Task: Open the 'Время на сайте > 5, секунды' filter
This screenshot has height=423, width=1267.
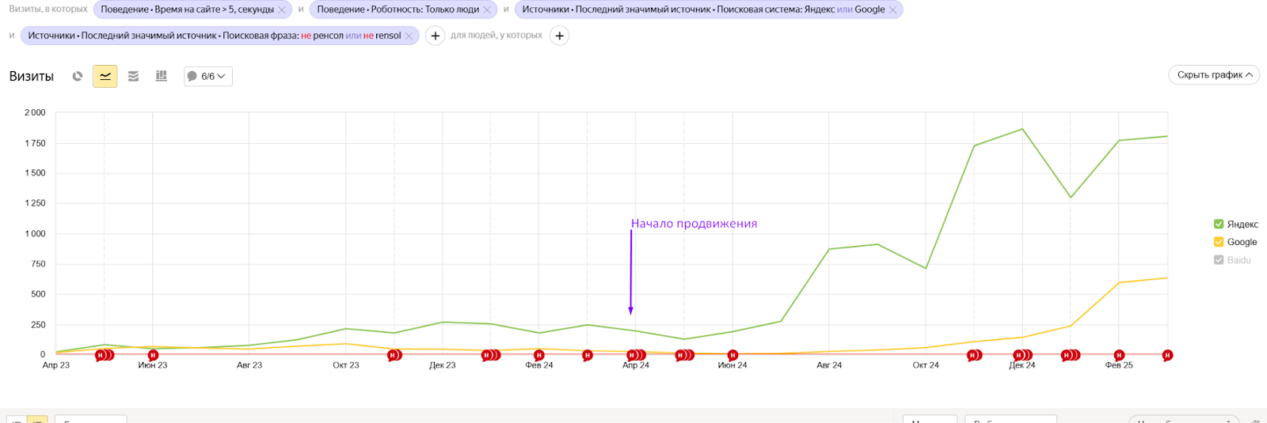Action: click(x=187, y=9)
